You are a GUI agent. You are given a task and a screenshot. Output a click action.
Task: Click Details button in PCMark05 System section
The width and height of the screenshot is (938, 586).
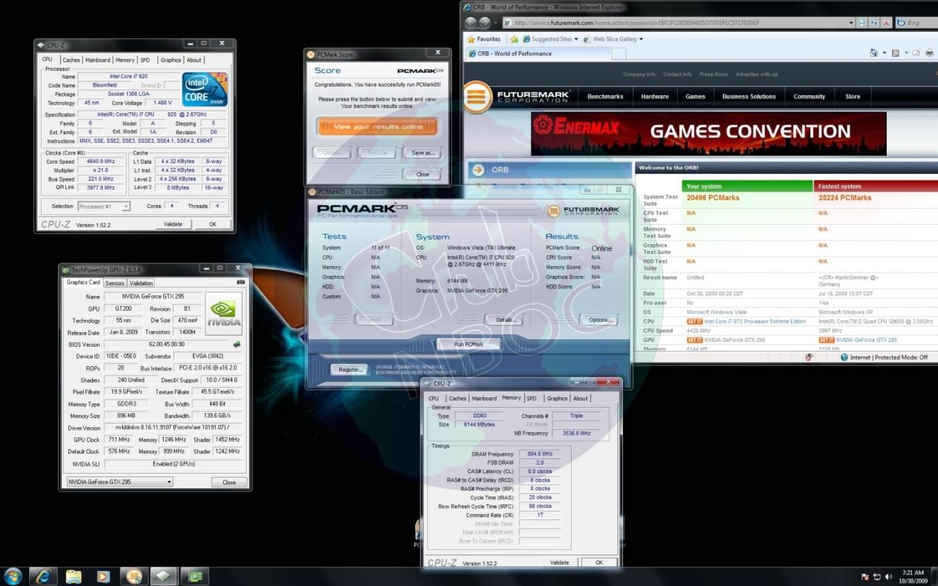[x=506, y=320]
